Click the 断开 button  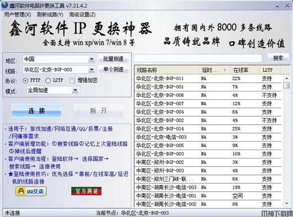pyautogui.click(x=99, y=111)
